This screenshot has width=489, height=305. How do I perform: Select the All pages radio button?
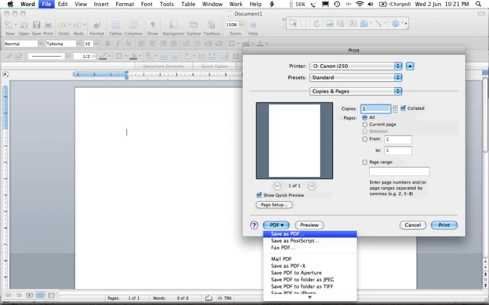[364, 117]
